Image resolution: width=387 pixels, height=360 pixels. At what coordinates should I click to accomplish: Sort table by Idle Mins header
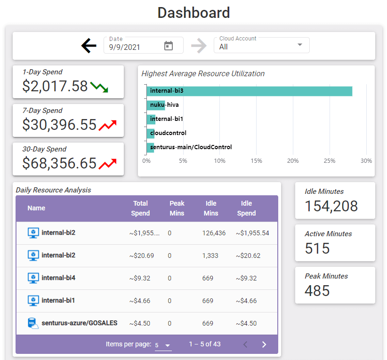(211, 208)
